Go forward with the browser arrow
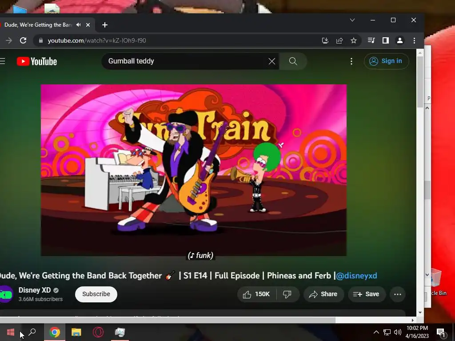Screen dimensions: 455x341 pos(9,40)
